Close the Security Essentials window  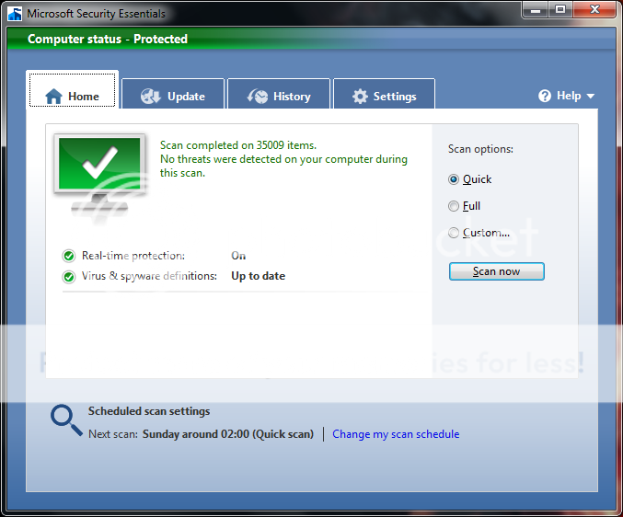coord(594,10)
